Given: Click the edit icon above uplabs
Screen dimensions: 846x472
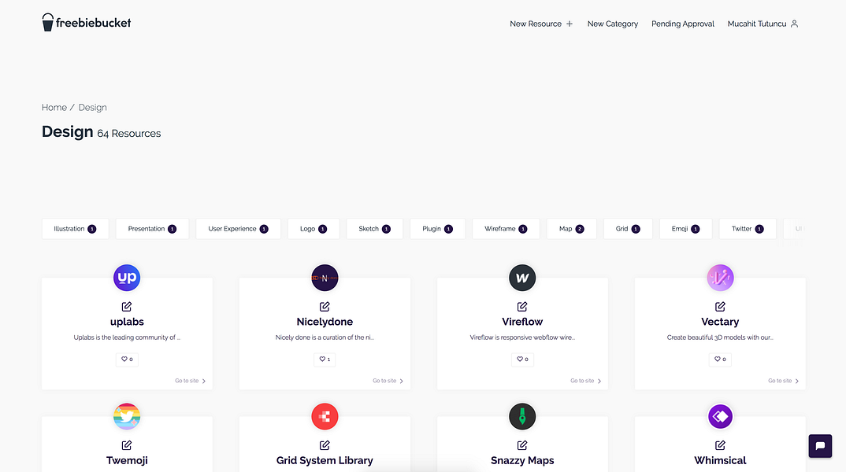Looking at the screenshot, I should (x=127, y=307).
